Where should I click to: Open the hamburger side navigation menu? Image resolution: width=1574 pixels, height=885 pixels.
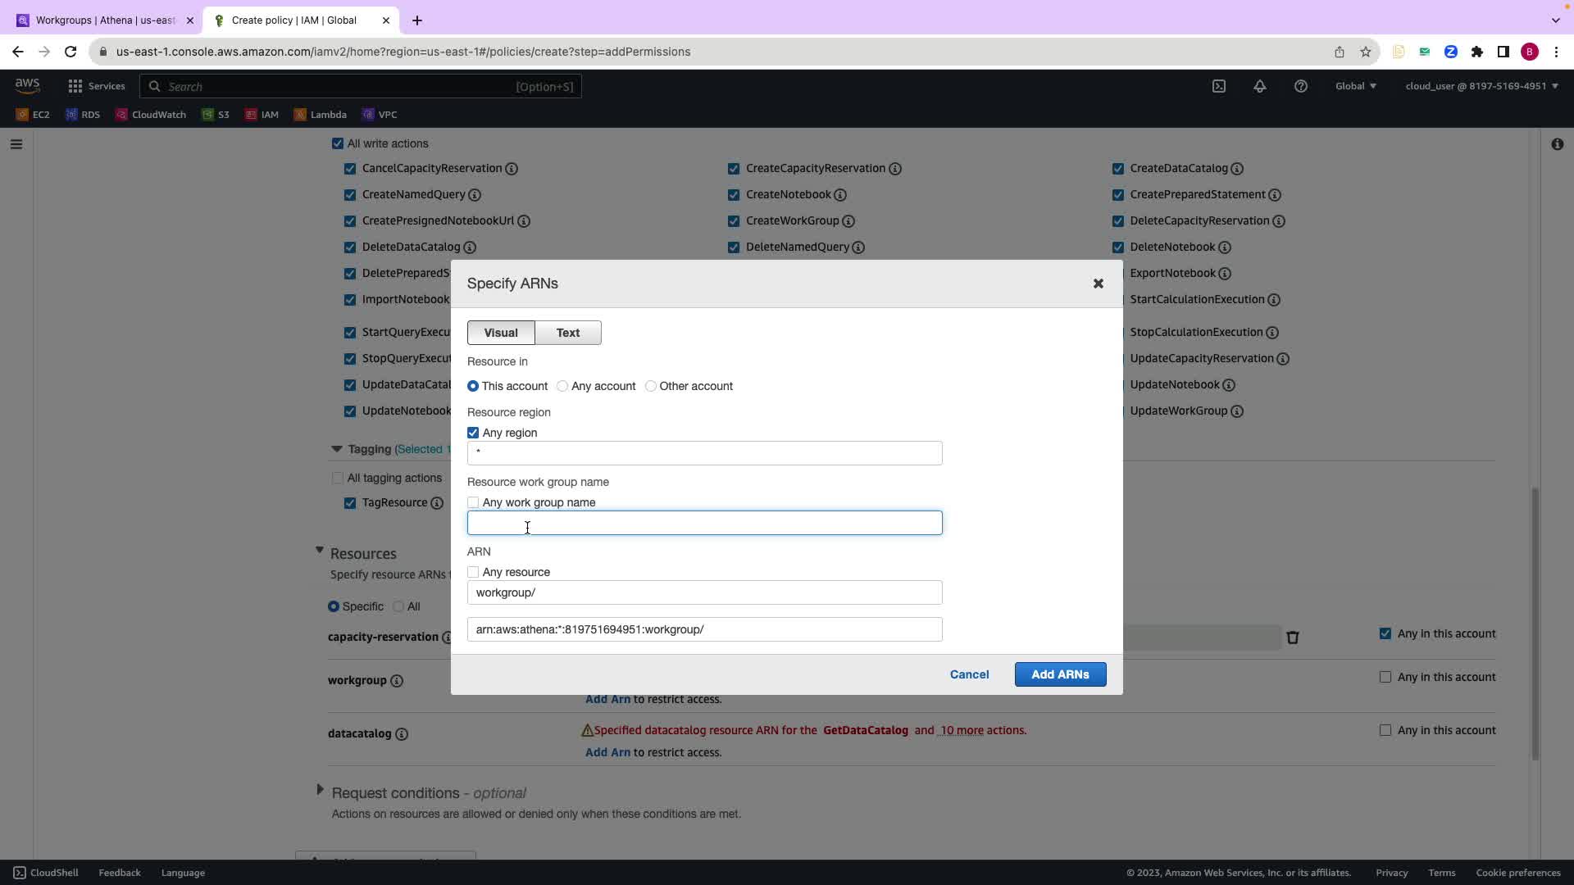[x=16, y=144]
